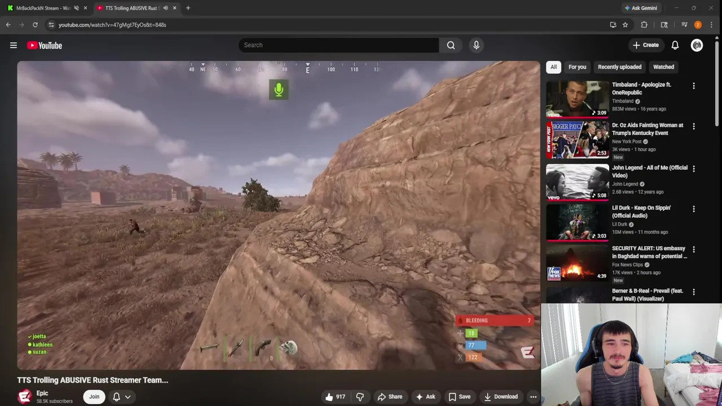Go to the YouTube home logo
The width and height of the screenshot is (722, 406).
(44, 45)
